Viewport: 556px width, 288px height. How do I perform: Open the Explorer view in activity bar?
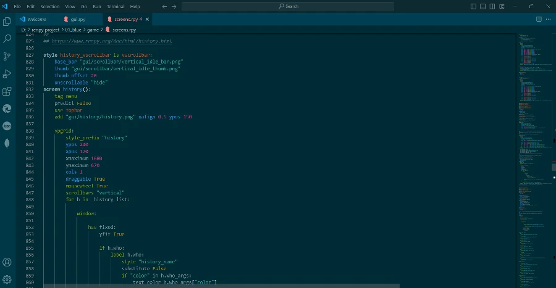[x=7, y=21]
